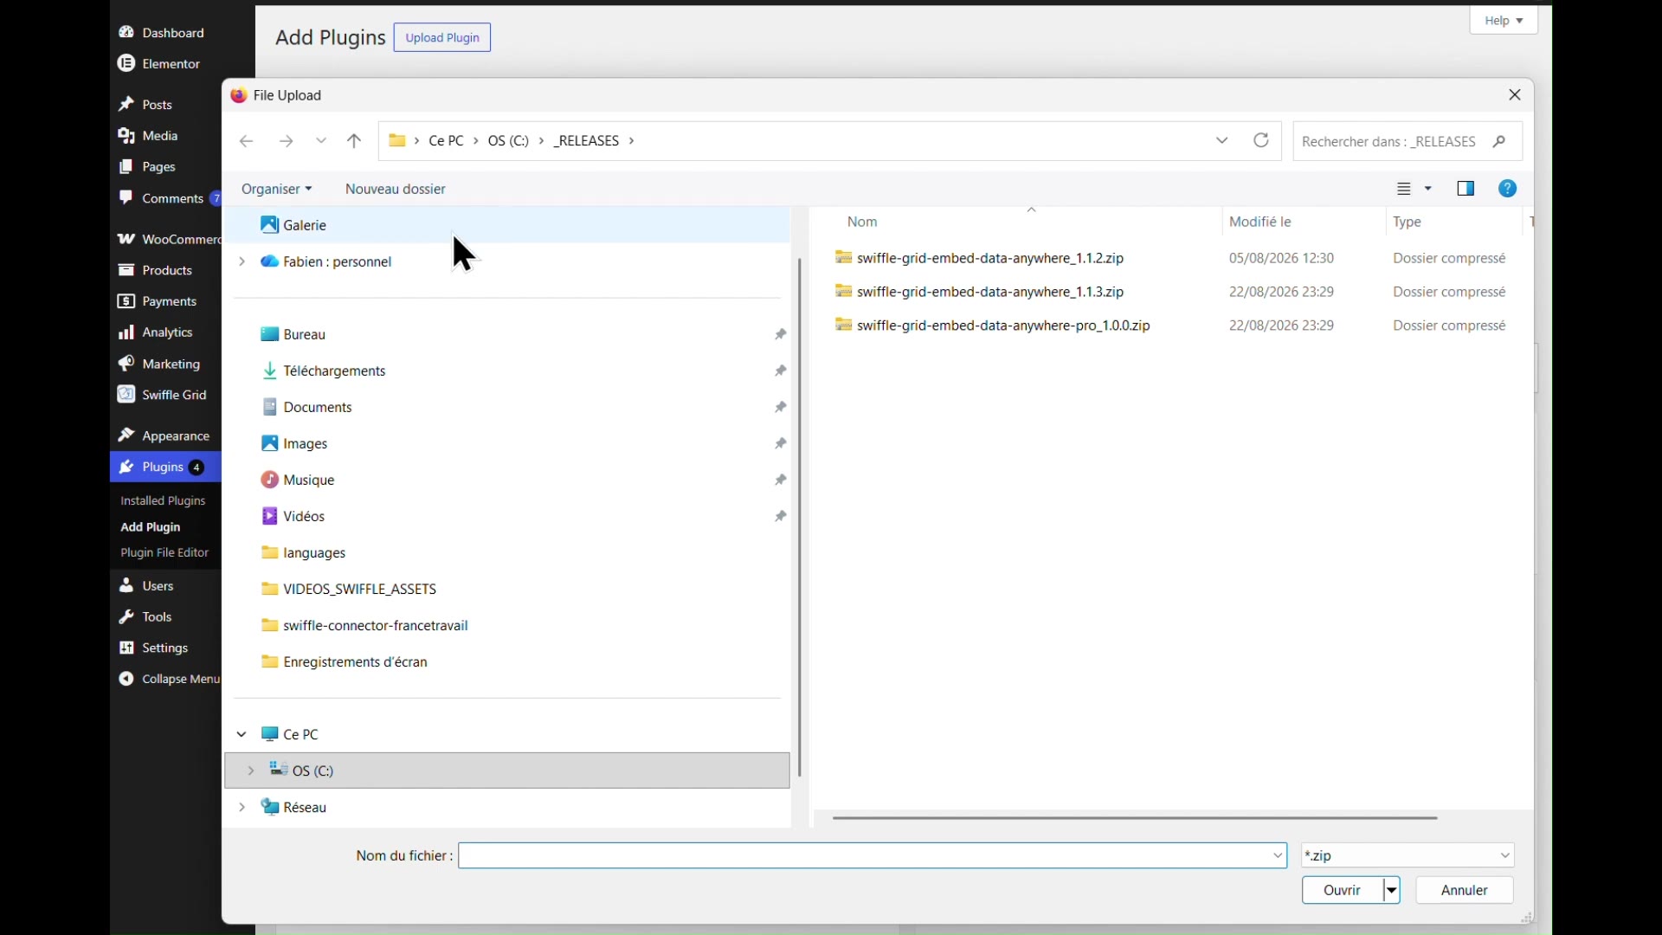Viewport: 1662px width, 935px height.
Task: Expand the OS (C:) drive node
Action: tap(251, 771)
